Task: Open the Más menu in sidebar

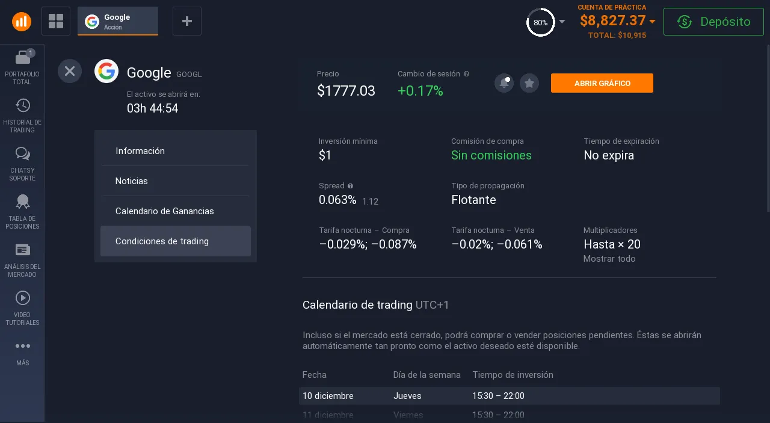Action: point(22,353)
